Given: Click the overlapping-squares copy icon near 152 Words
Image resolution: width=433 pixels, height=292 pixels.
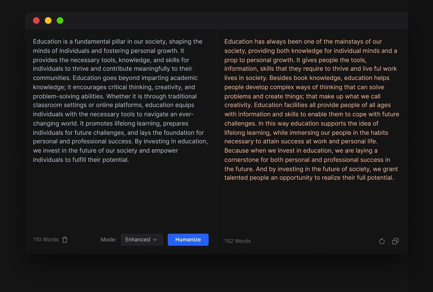Looking at the screenshot, I should [x=395, y=241].
